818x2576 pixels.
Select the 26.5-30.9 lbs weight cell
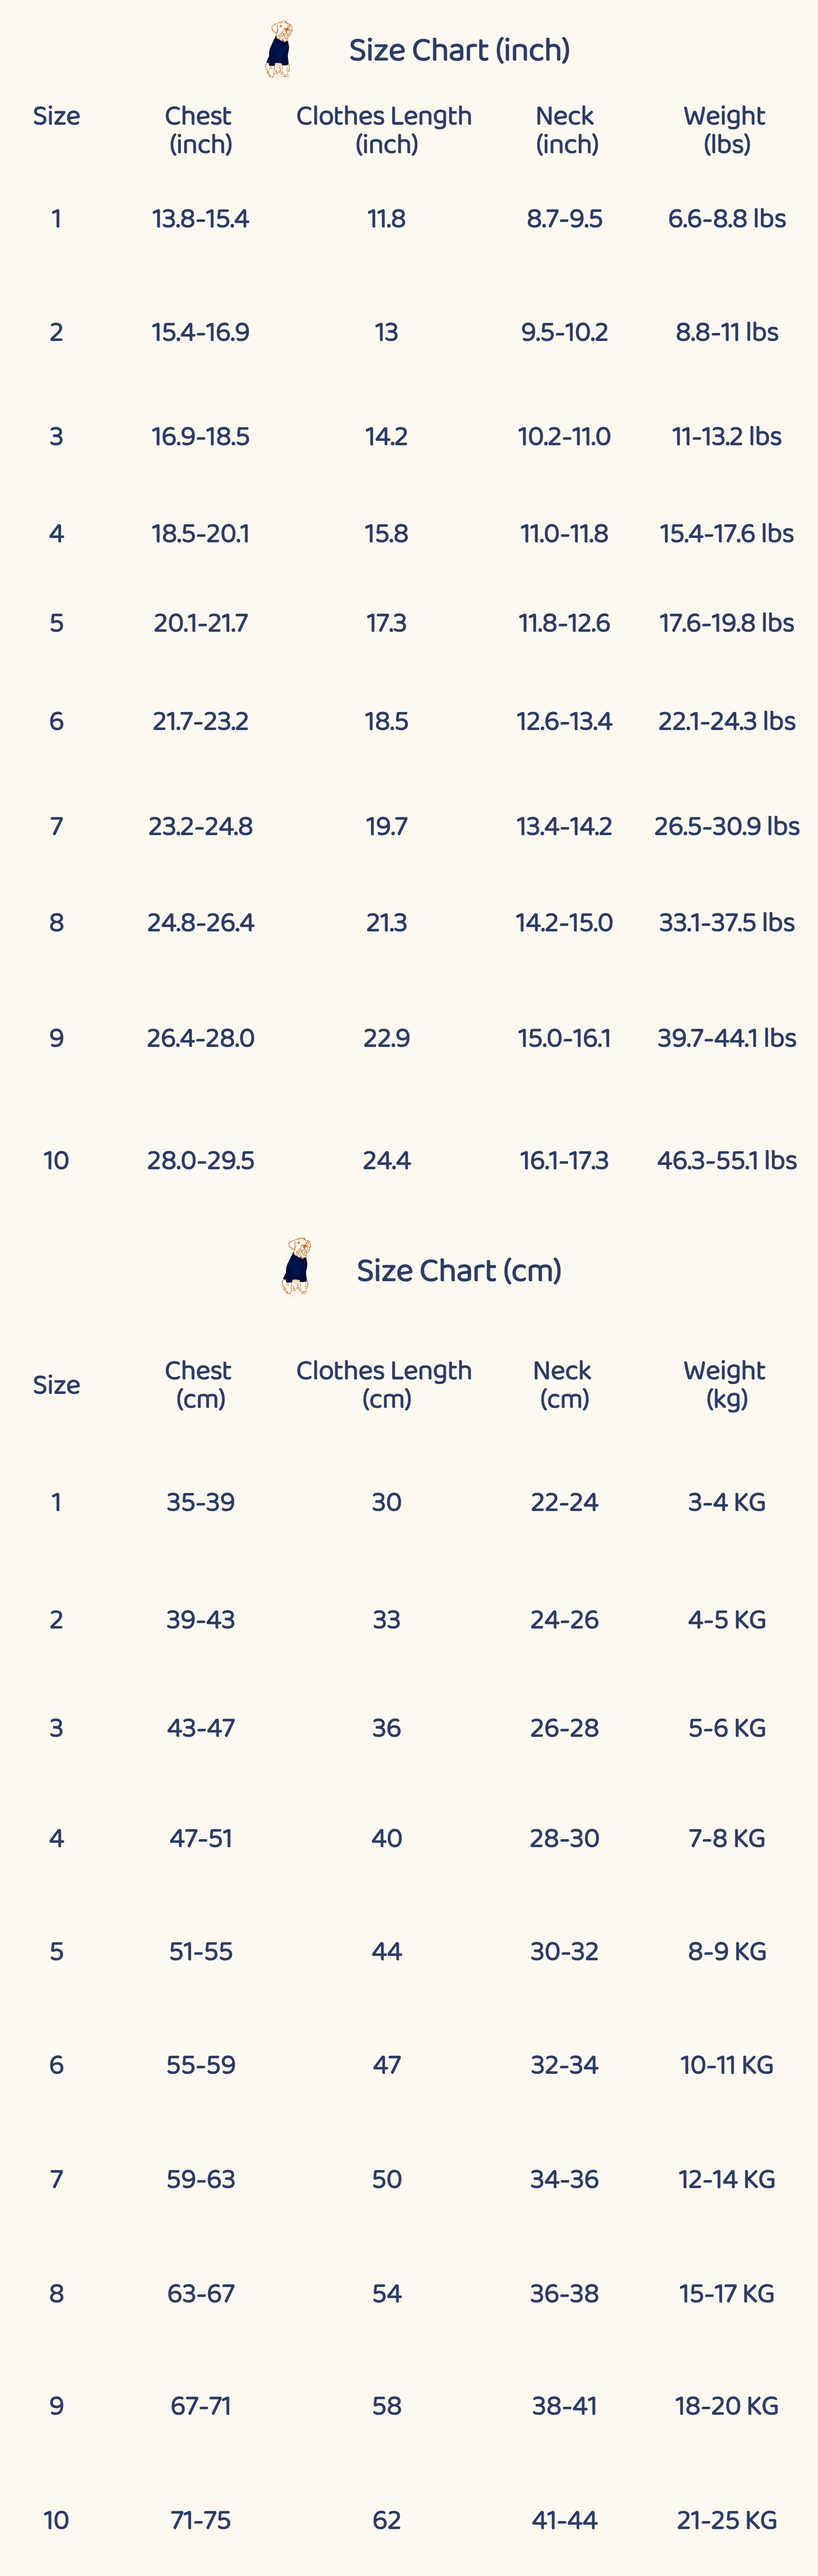coord(726,826)
